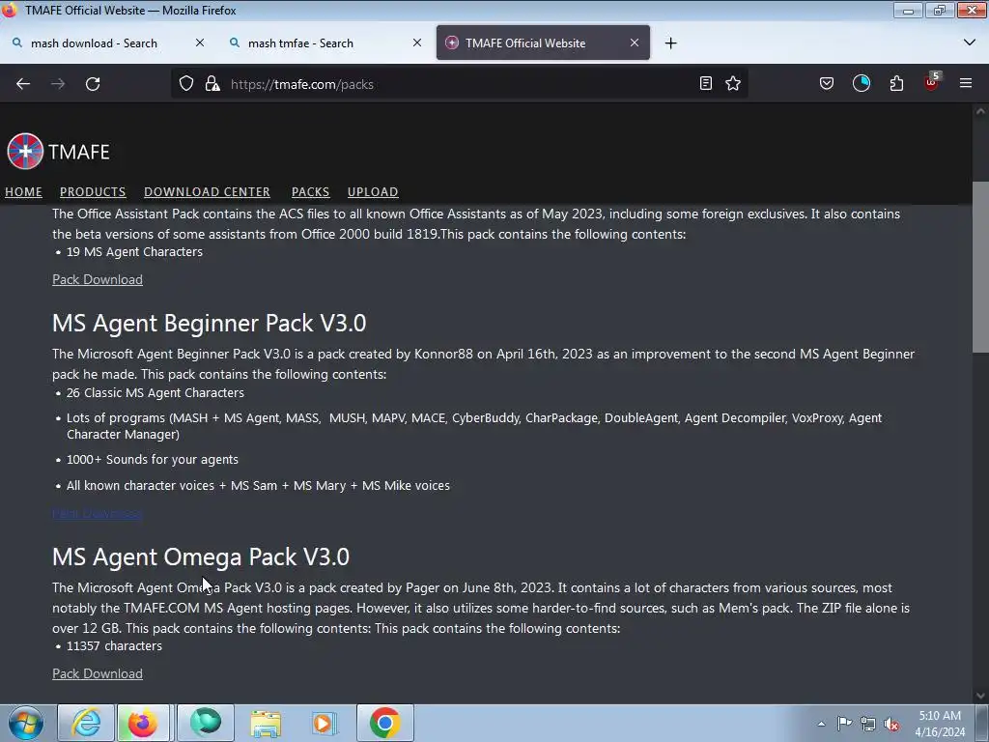This screenshot has width=989, height=742.
Task: Open Google Chrome from the taskbar
Action: click(385, 723)
